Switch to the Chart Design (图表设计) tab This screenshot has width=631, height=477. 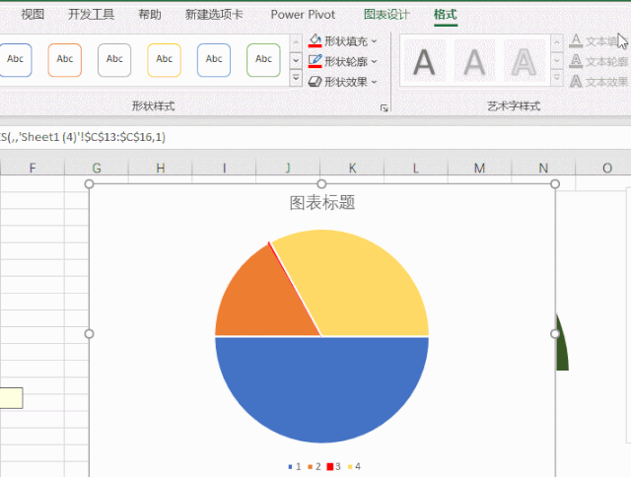pos(386,15)
